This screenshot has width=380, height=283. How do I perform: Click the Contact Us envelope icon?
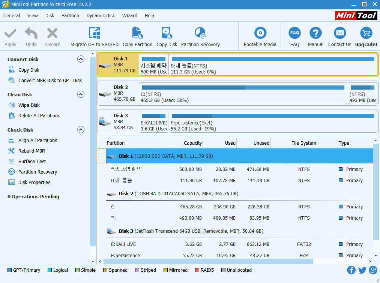pos(340,33)
